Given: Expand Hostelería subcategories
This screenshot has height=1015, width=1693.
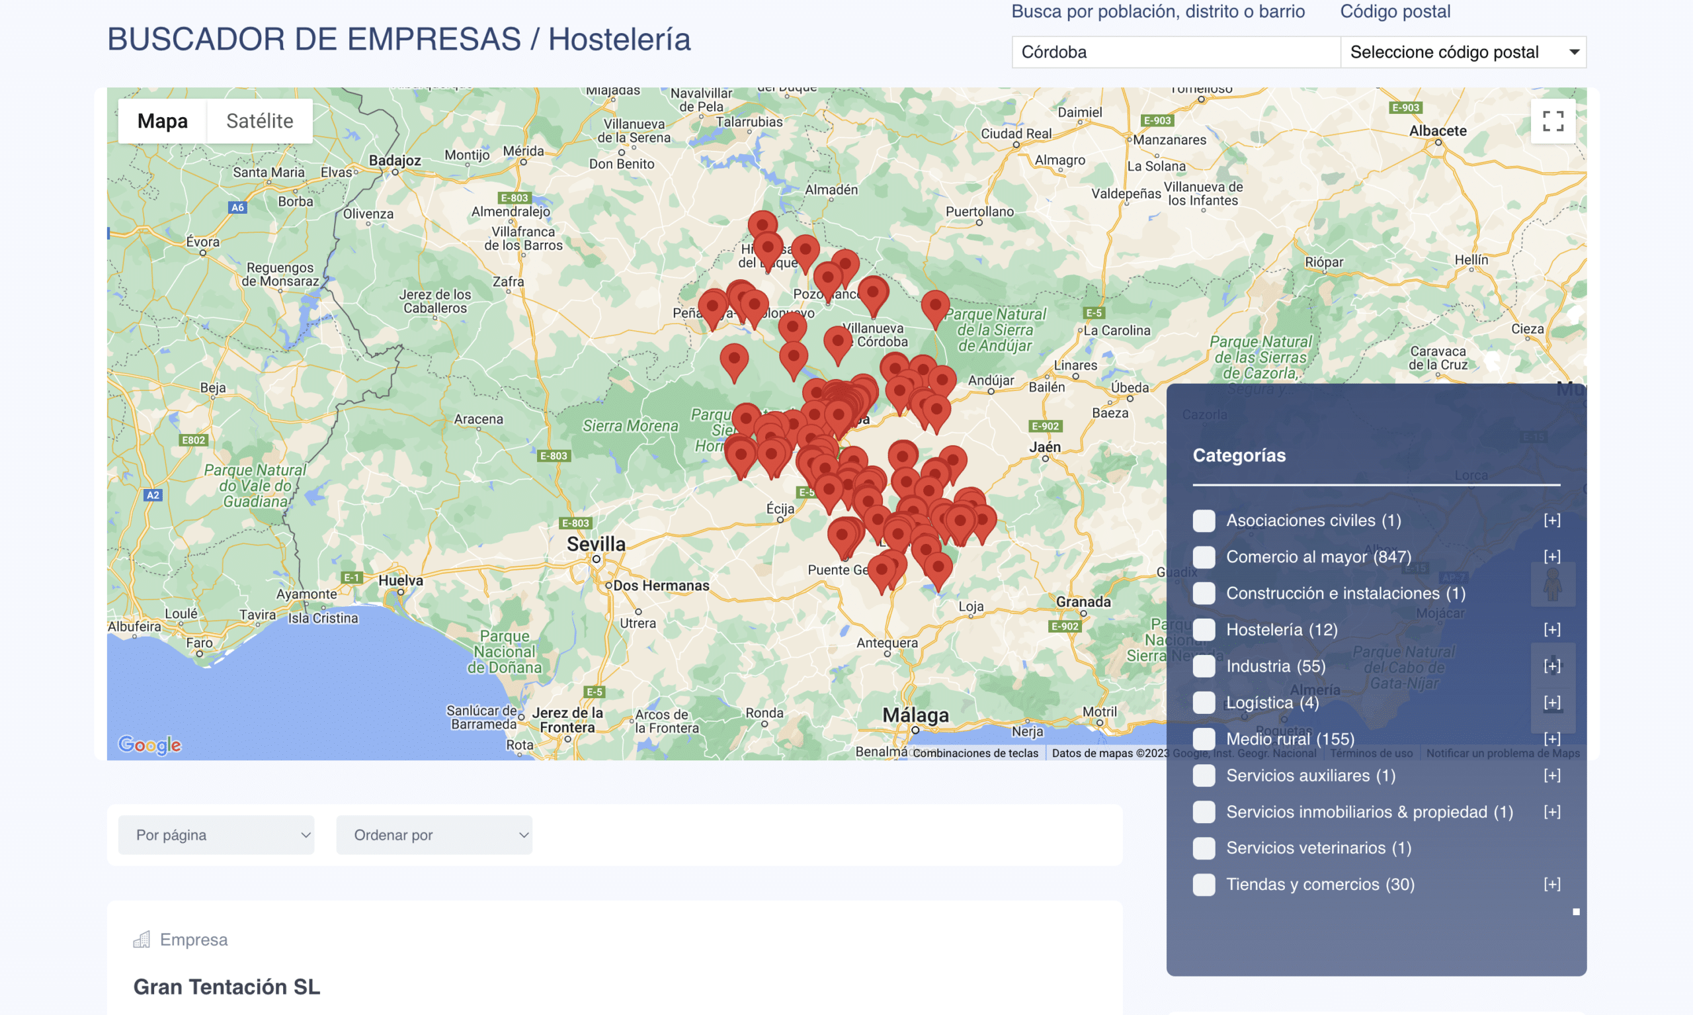Looking at the screenshot, I should 1551,629.
